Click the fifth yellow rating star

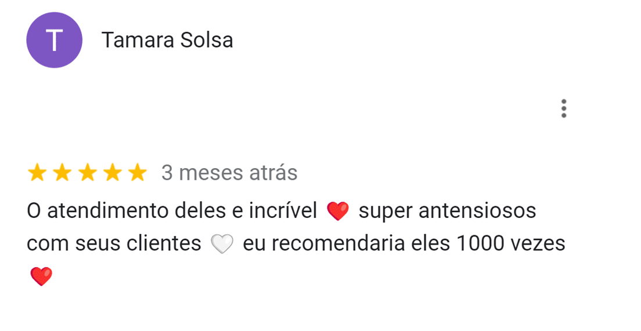[137, 173]
